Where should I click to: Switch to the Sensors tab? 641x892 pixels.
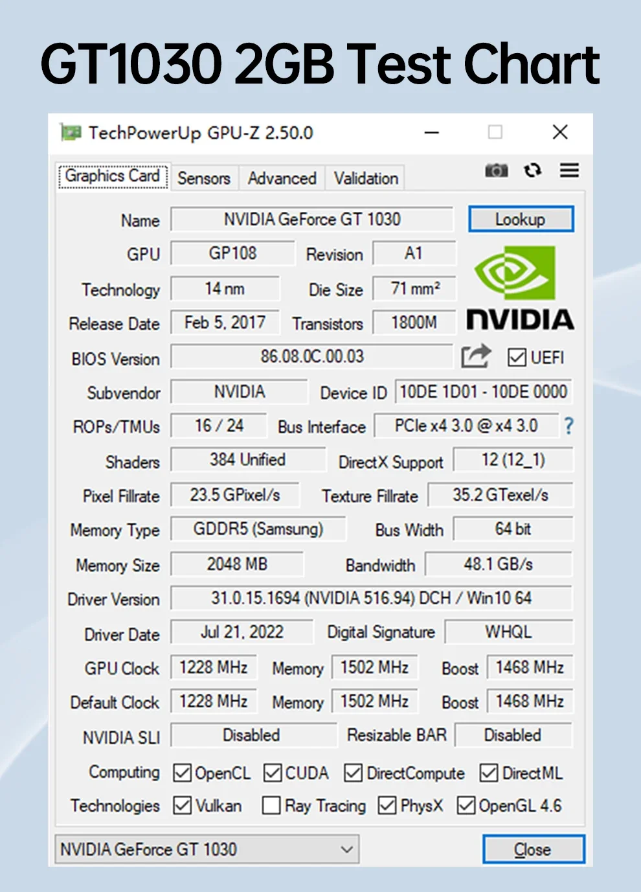[x=204, y=178]
